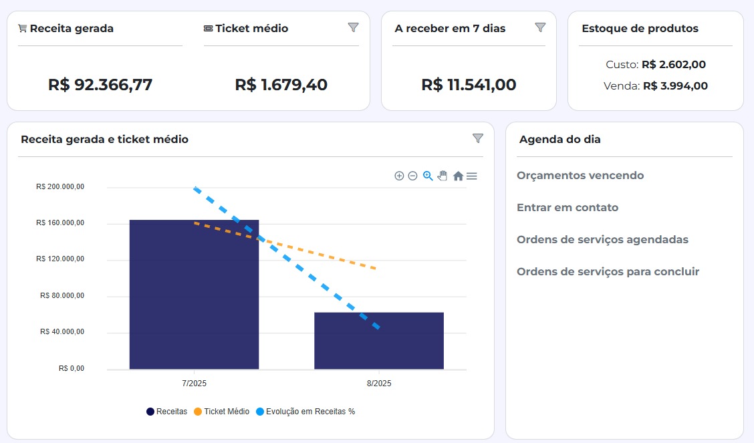Open the chart hamburger menu for export options
This screenshot has height=443, width=754.
click(471, 176)
